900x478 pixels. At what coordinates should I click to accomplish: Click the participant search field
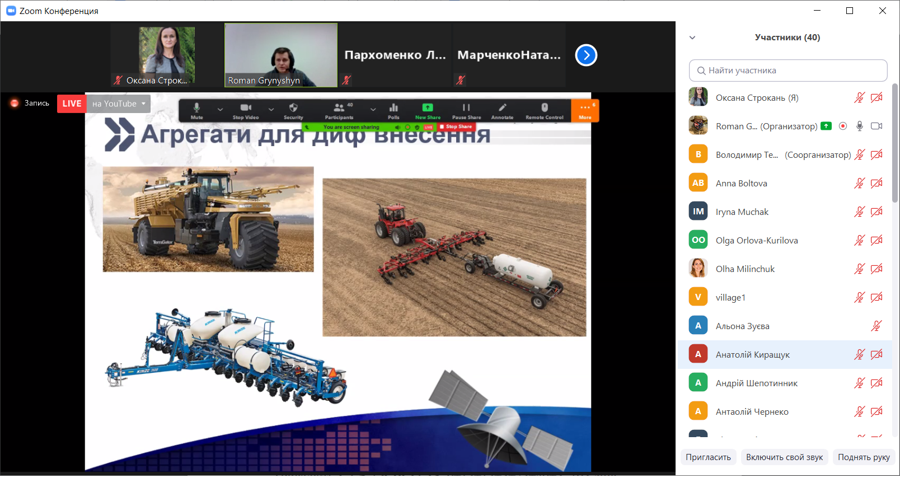click(x=788, y=71)
